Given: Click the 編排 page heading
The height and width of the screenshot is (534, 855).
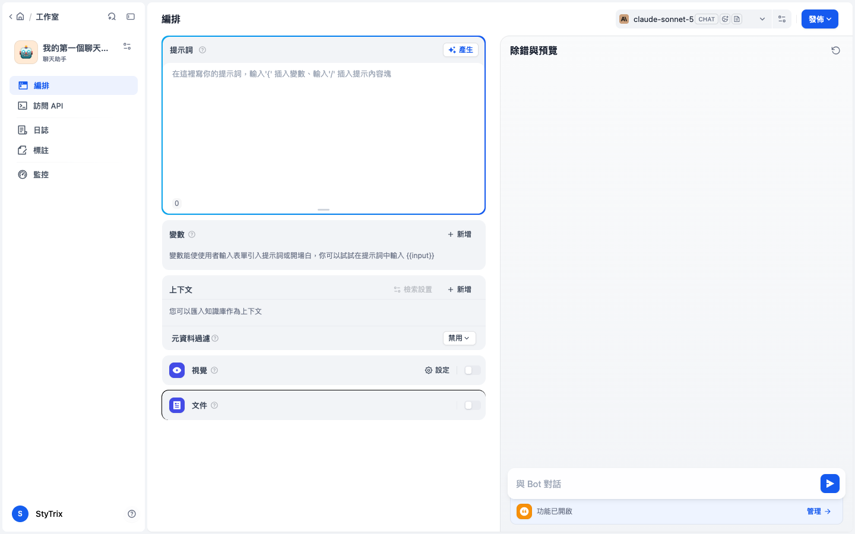Looking at the screenshot, I should click(x=171, y=19).
